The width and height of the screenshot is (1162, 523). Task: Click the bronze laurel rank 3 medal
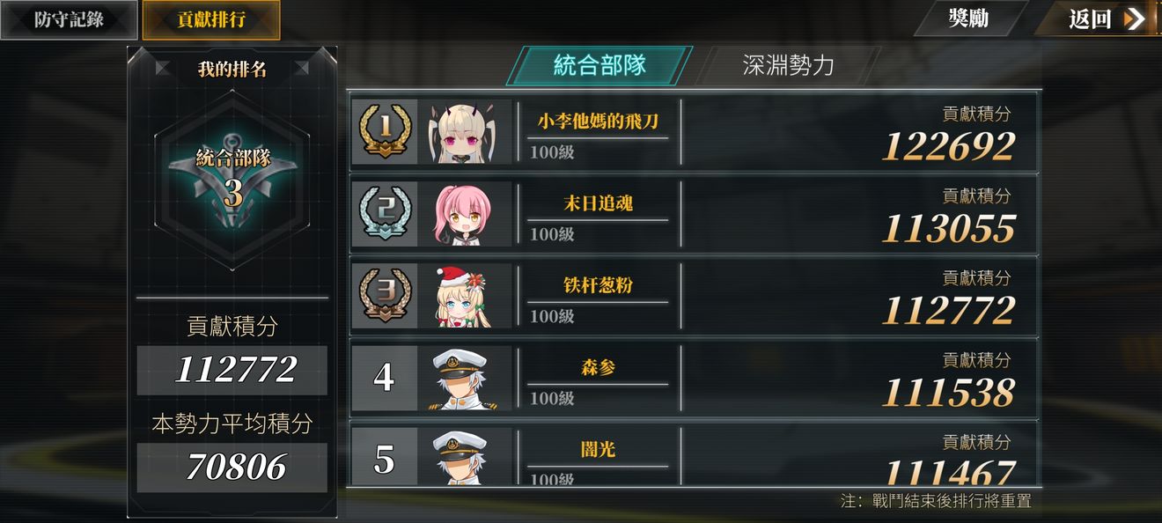tap(385, 295)
